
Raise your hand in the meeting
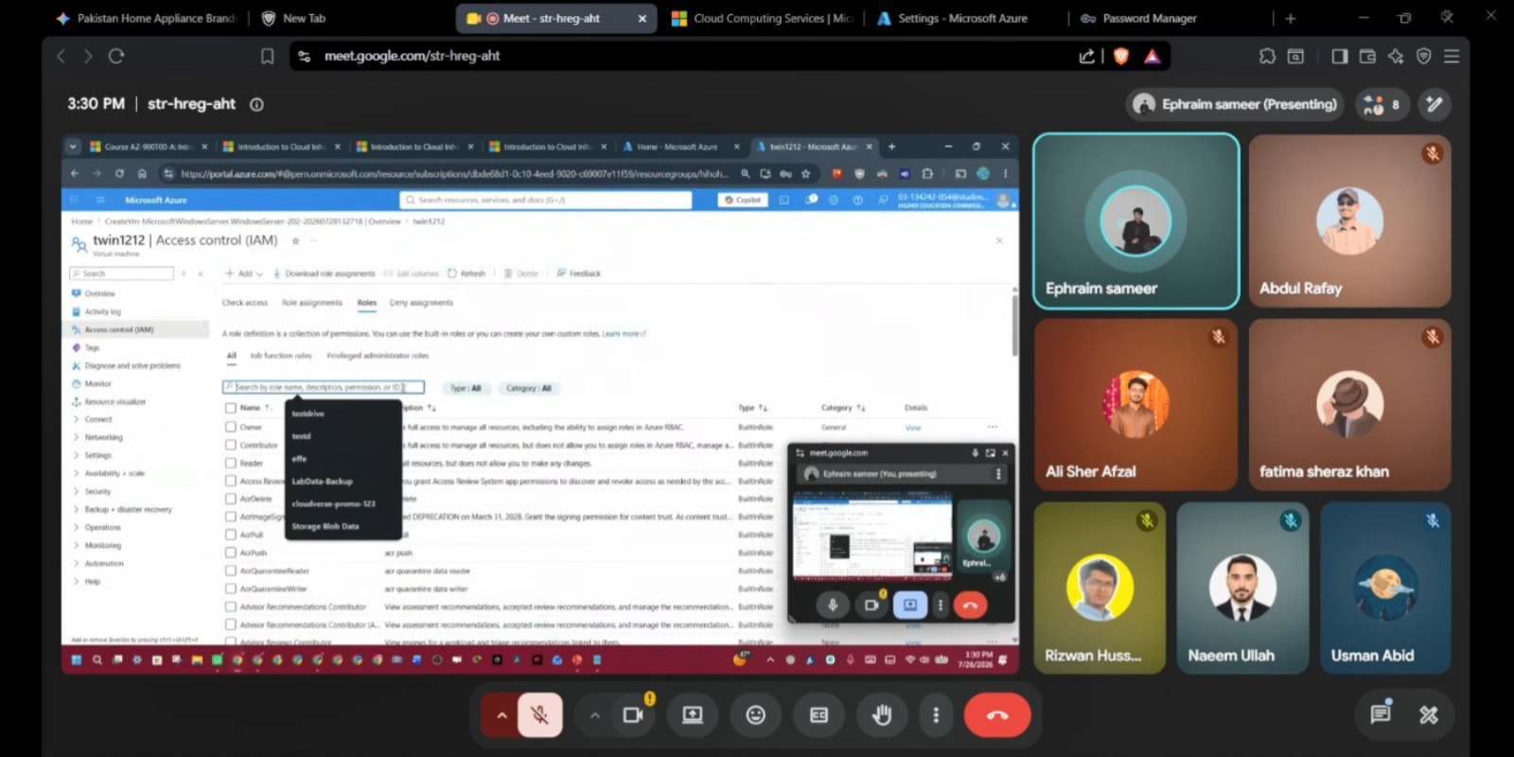coord(882,714)
